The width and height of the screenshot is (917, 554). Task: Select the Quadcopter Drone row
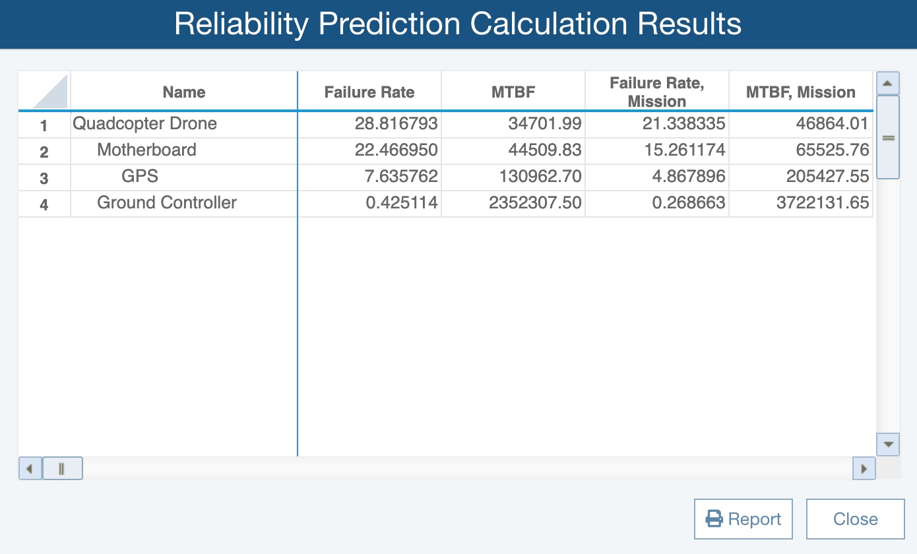[x=144, y=124]
